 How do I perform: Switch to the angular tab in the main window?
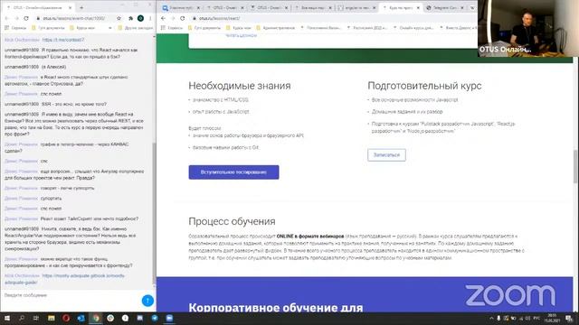click(x=356, y=7)
